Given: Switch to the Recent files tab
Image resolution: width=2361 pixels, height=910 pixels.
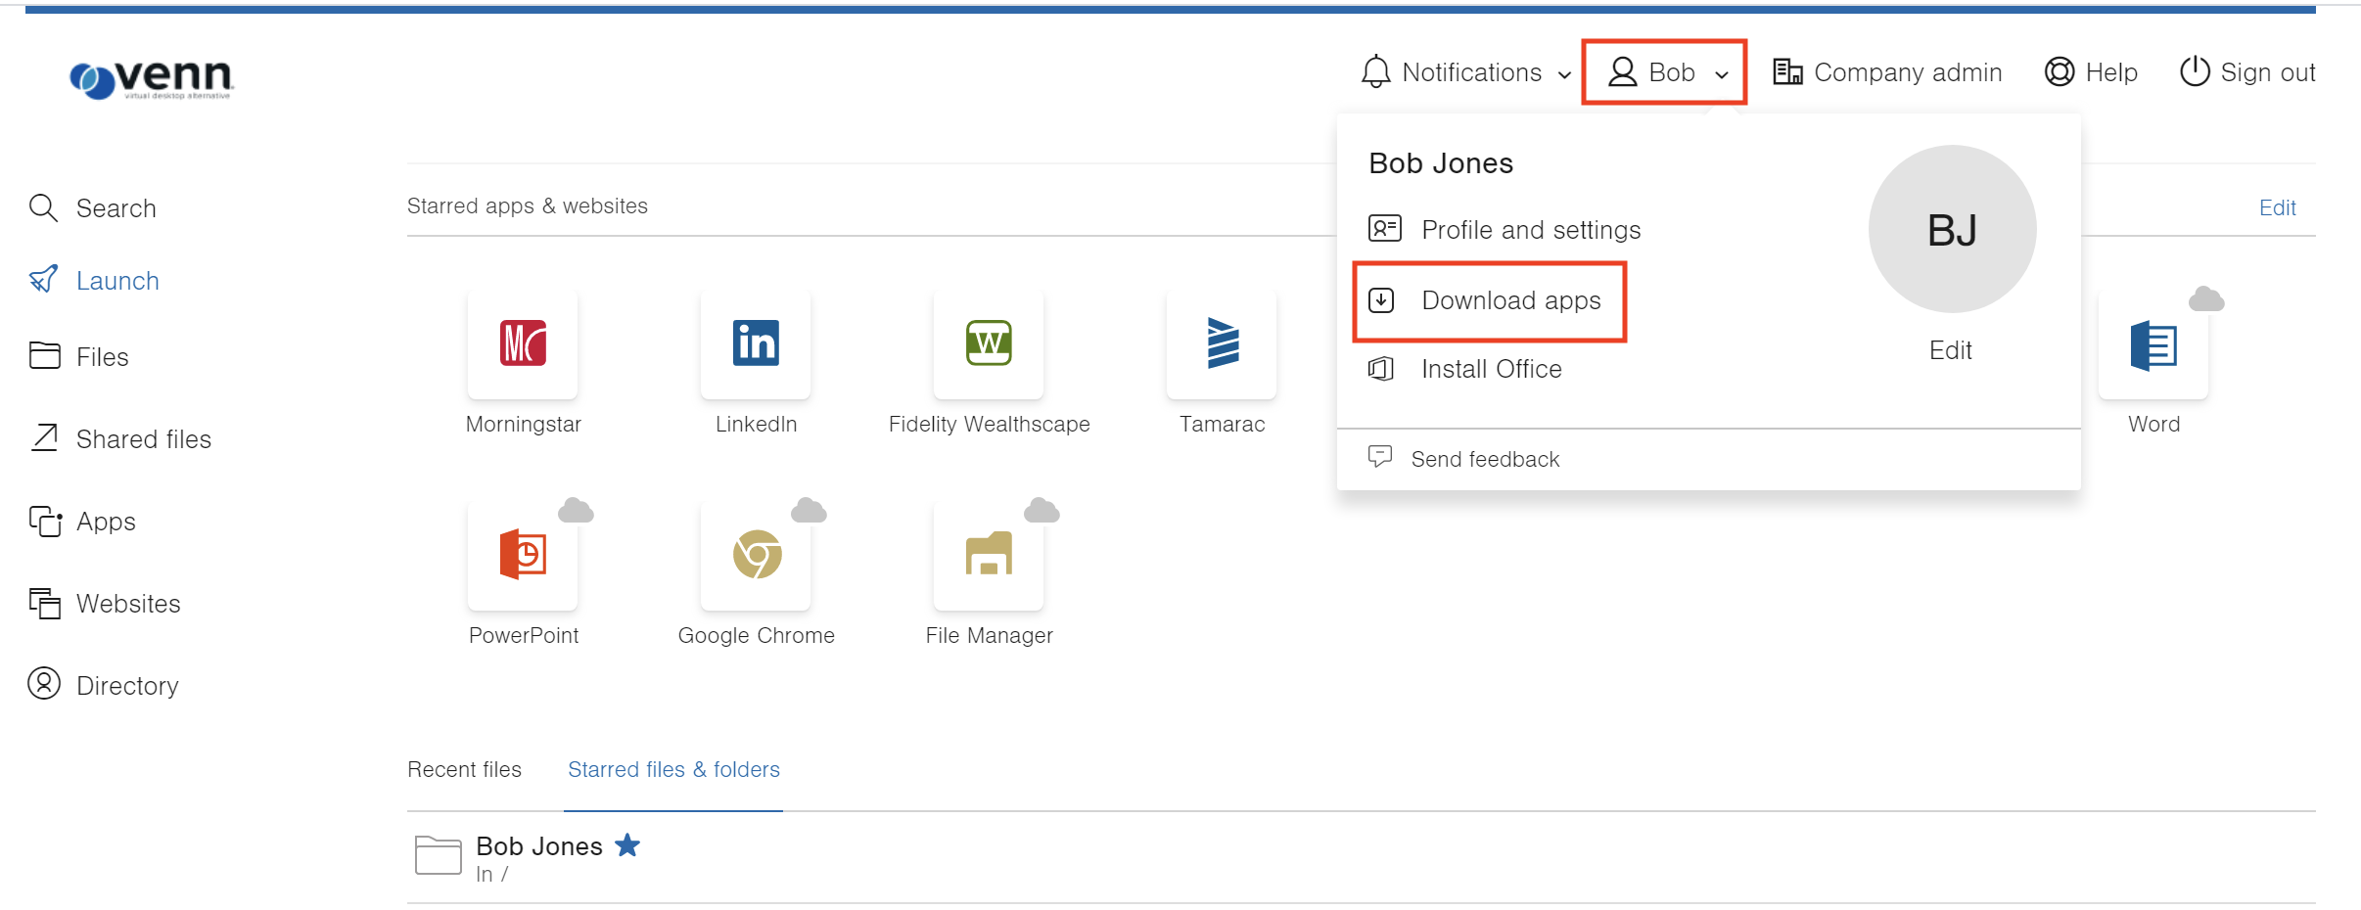Looking at the screenshot, I should [x=464, y=769].
